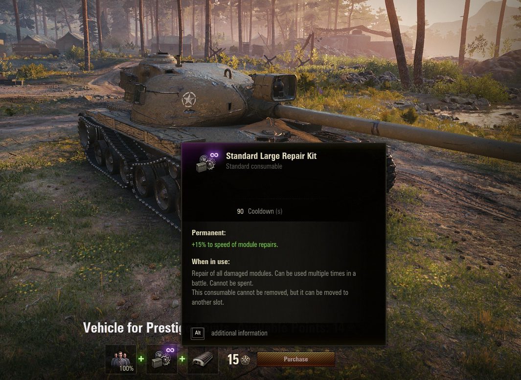The image size is (521, 380).
Task: Click the When in use heading
Action: [211, 262]
